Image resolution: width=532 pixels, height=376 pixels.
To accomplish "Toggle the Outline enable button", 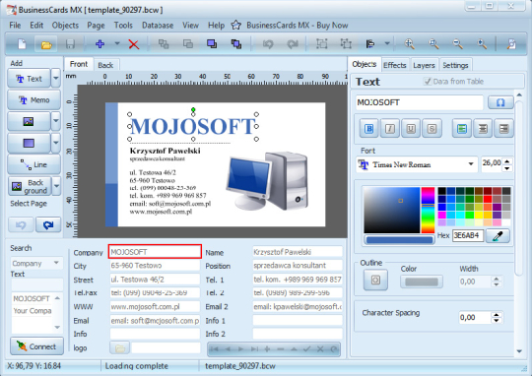I will [375, 281].
